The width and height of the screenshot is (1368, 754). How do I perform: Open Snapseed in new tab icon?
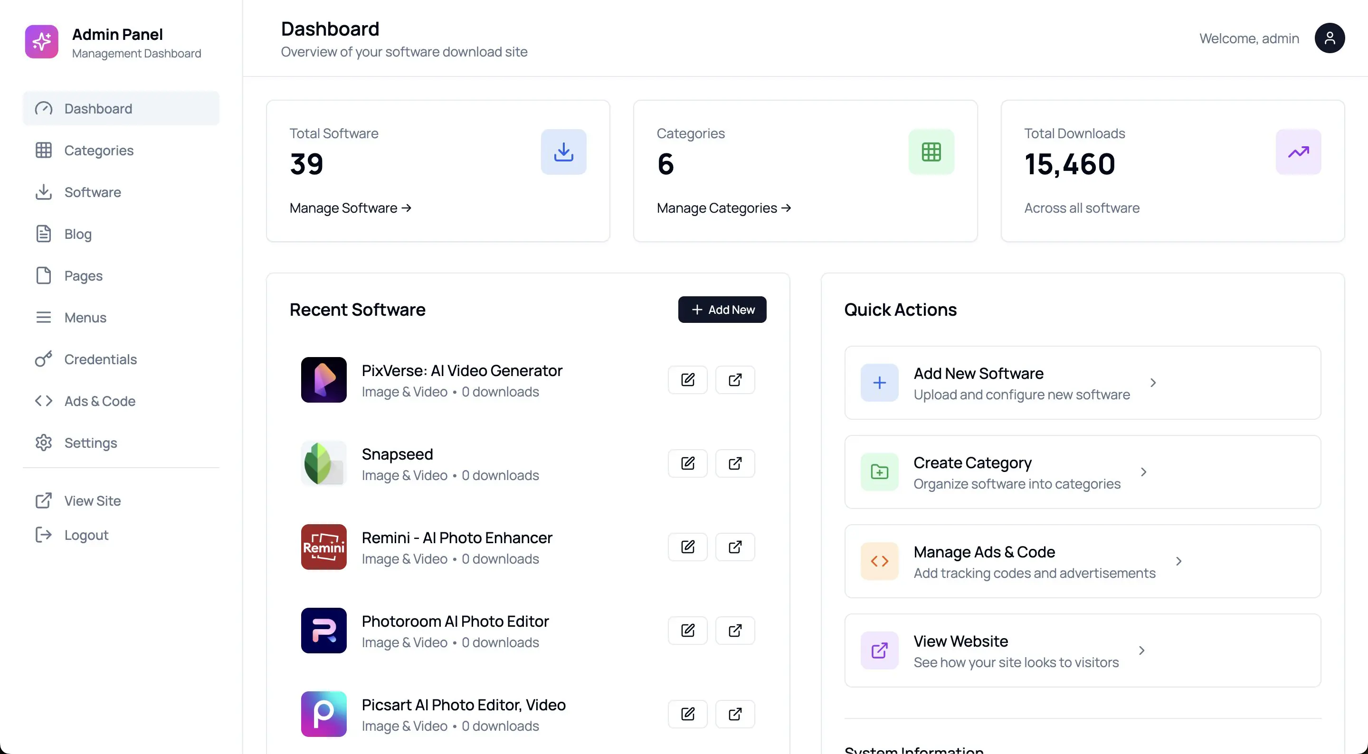pos(734,463)
